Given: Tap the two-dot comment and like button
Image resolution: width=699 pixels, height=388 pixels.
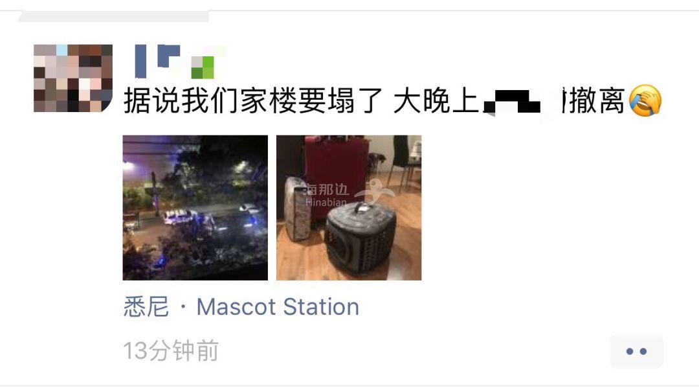Looking at the screenshot, I should tap(636, 352).
